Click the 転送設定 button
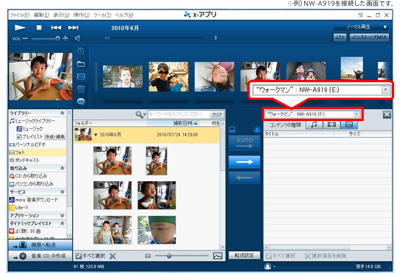Viewport: 401px width, 273px height. click(x=241, y=255)
